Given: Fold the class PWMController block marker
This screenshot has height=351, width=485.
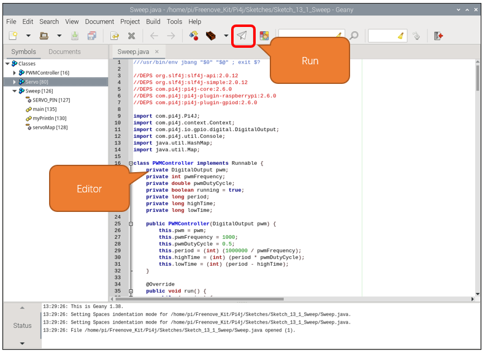Looking at the screenshot, I should pyautogui.click(x=131, y=163).
